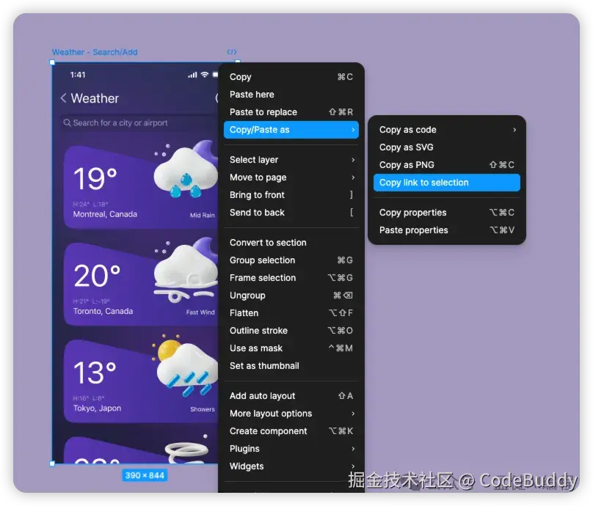The width and height of the screenshot is (593, 506).
Task: Click the top-left frame selection handle
Action: [52, 62]
